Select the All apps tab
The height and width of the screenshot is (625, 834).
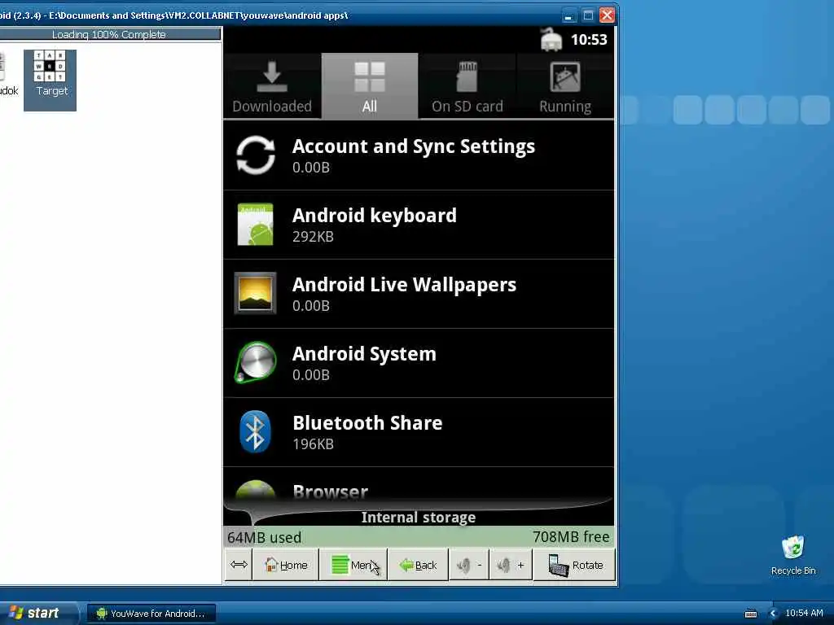(370, 86)
